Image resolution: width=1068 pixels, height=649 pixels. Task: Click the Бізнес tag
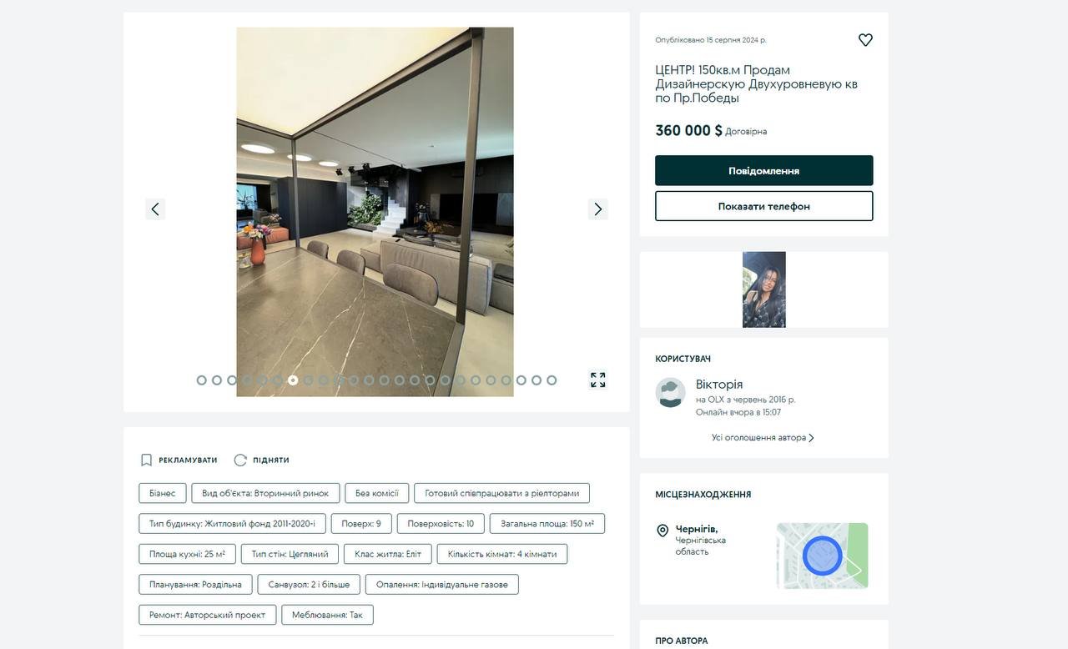(163, 493)
